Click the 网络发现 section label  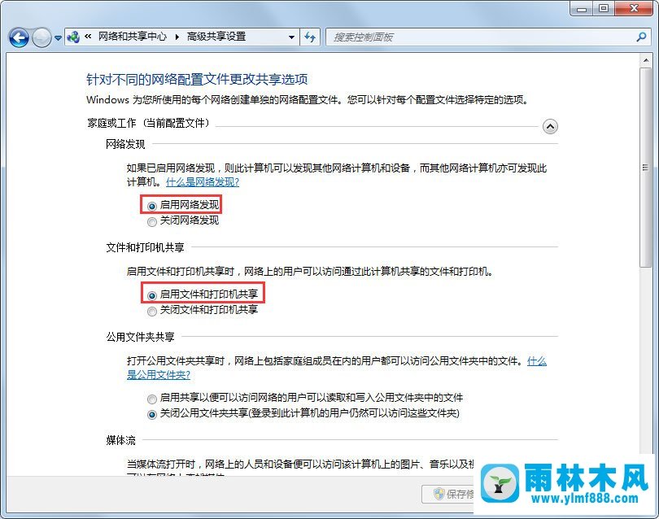tap(125, 144)
